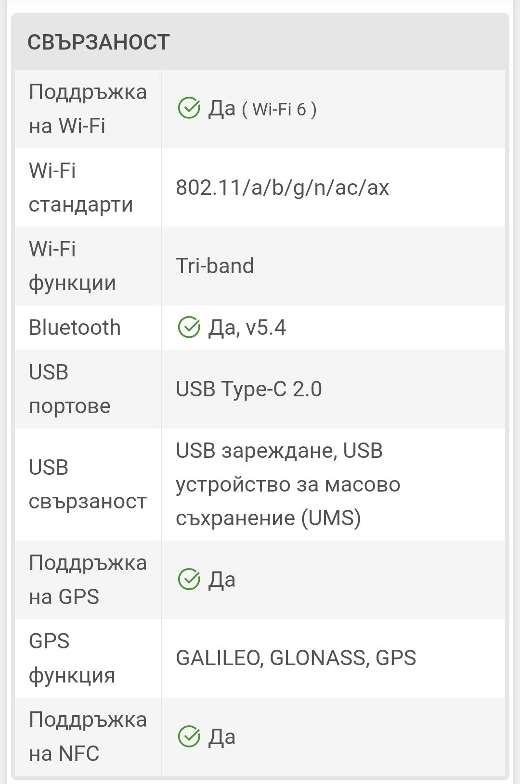
Task: Click the green checkmark in the GPS support row
Action: pyautogui.click(x=189, y=580)
